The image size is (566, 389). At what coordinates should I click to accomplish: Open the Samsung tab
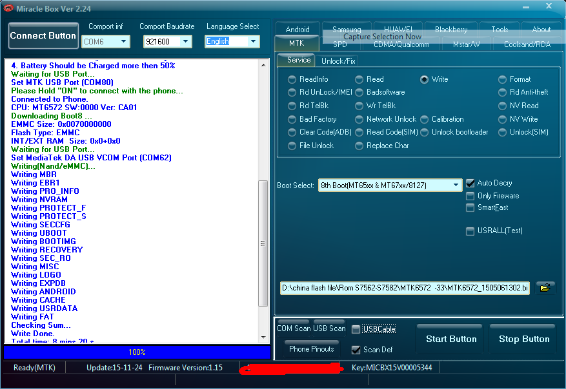(347, 29)
